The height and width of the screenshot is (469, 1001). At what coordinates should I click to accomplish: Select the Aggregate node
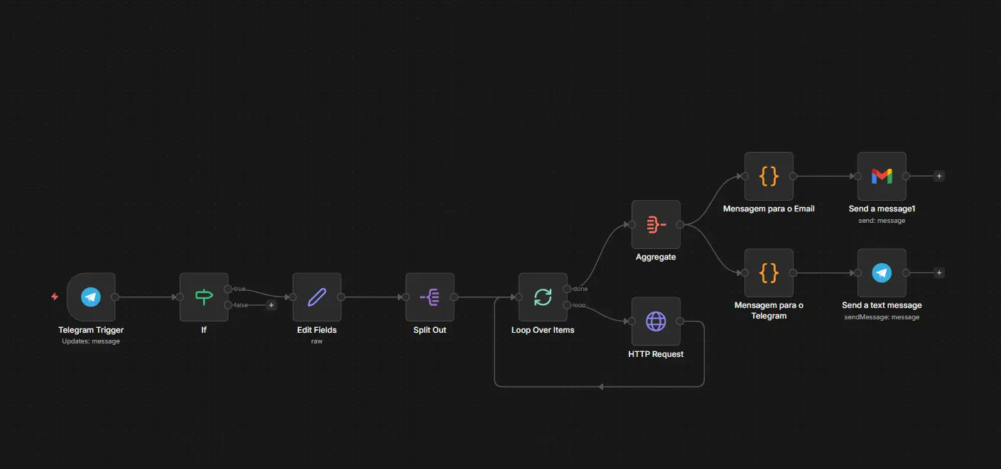656,224
